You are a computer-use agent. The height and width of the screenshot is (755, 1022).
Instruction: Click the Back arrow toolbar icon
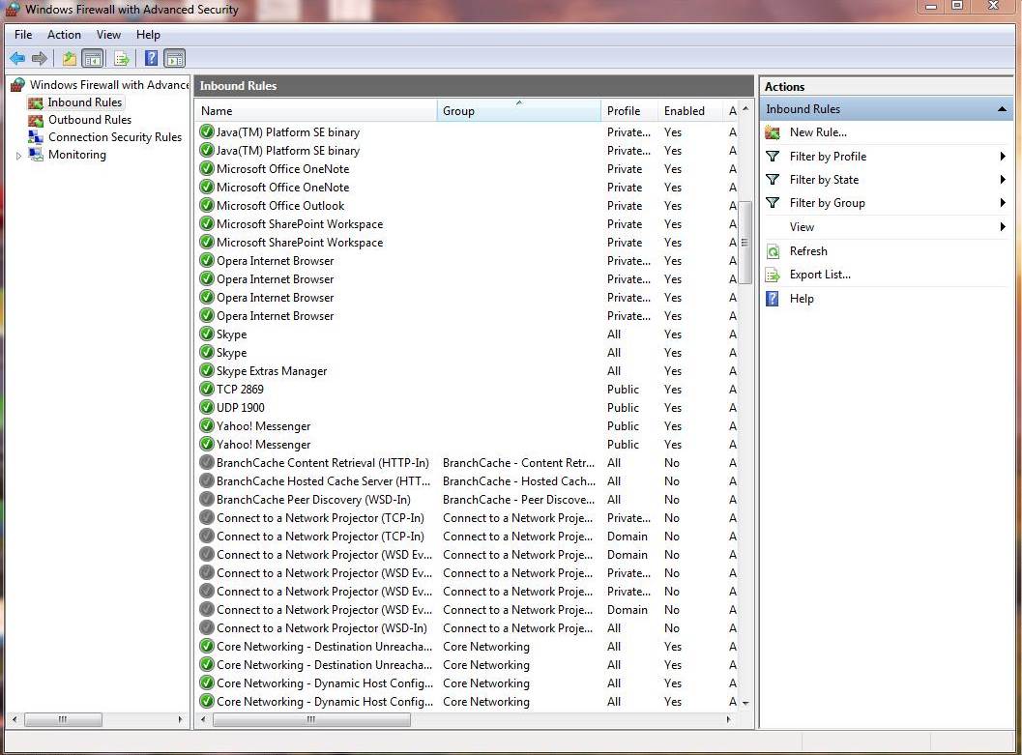pos(17,59)
